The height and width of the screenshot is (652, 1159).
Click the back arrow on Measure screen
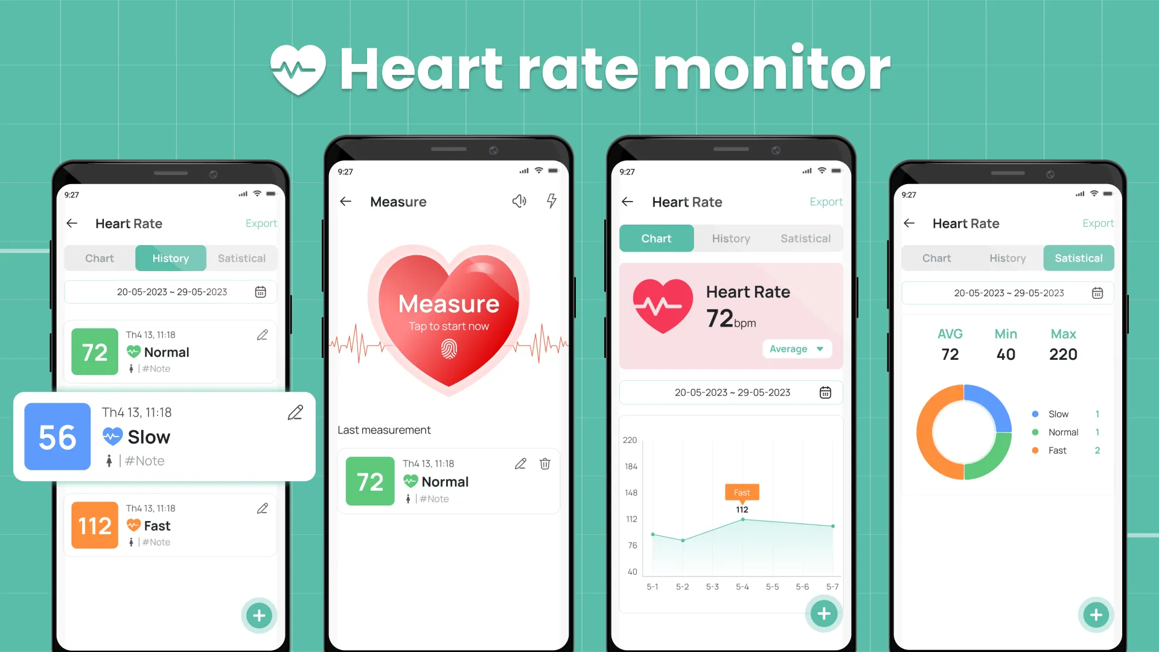pos(346,200)
